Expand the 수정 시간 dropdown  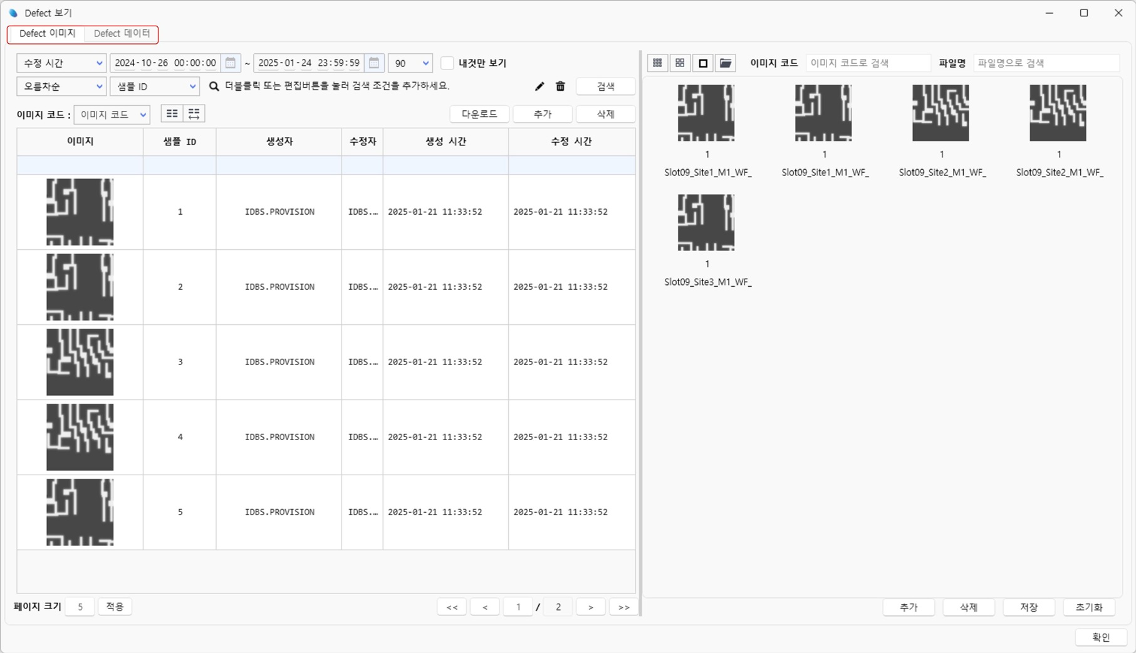pyautogui.click(x=61, y=63)
